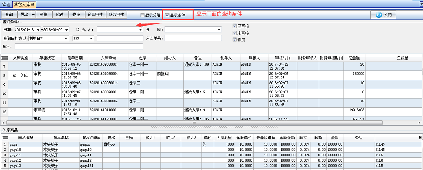Select order RQD201610110001 cell
423x170 pixels.
coord(109,112)
